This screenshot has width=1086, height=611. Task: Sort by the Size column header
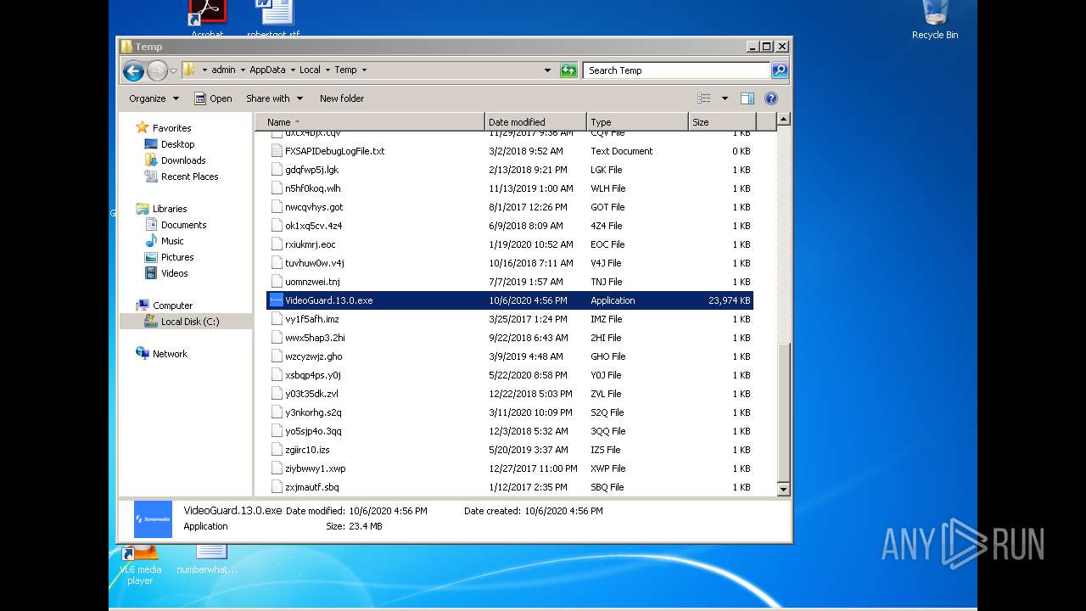tap(721, 122)
